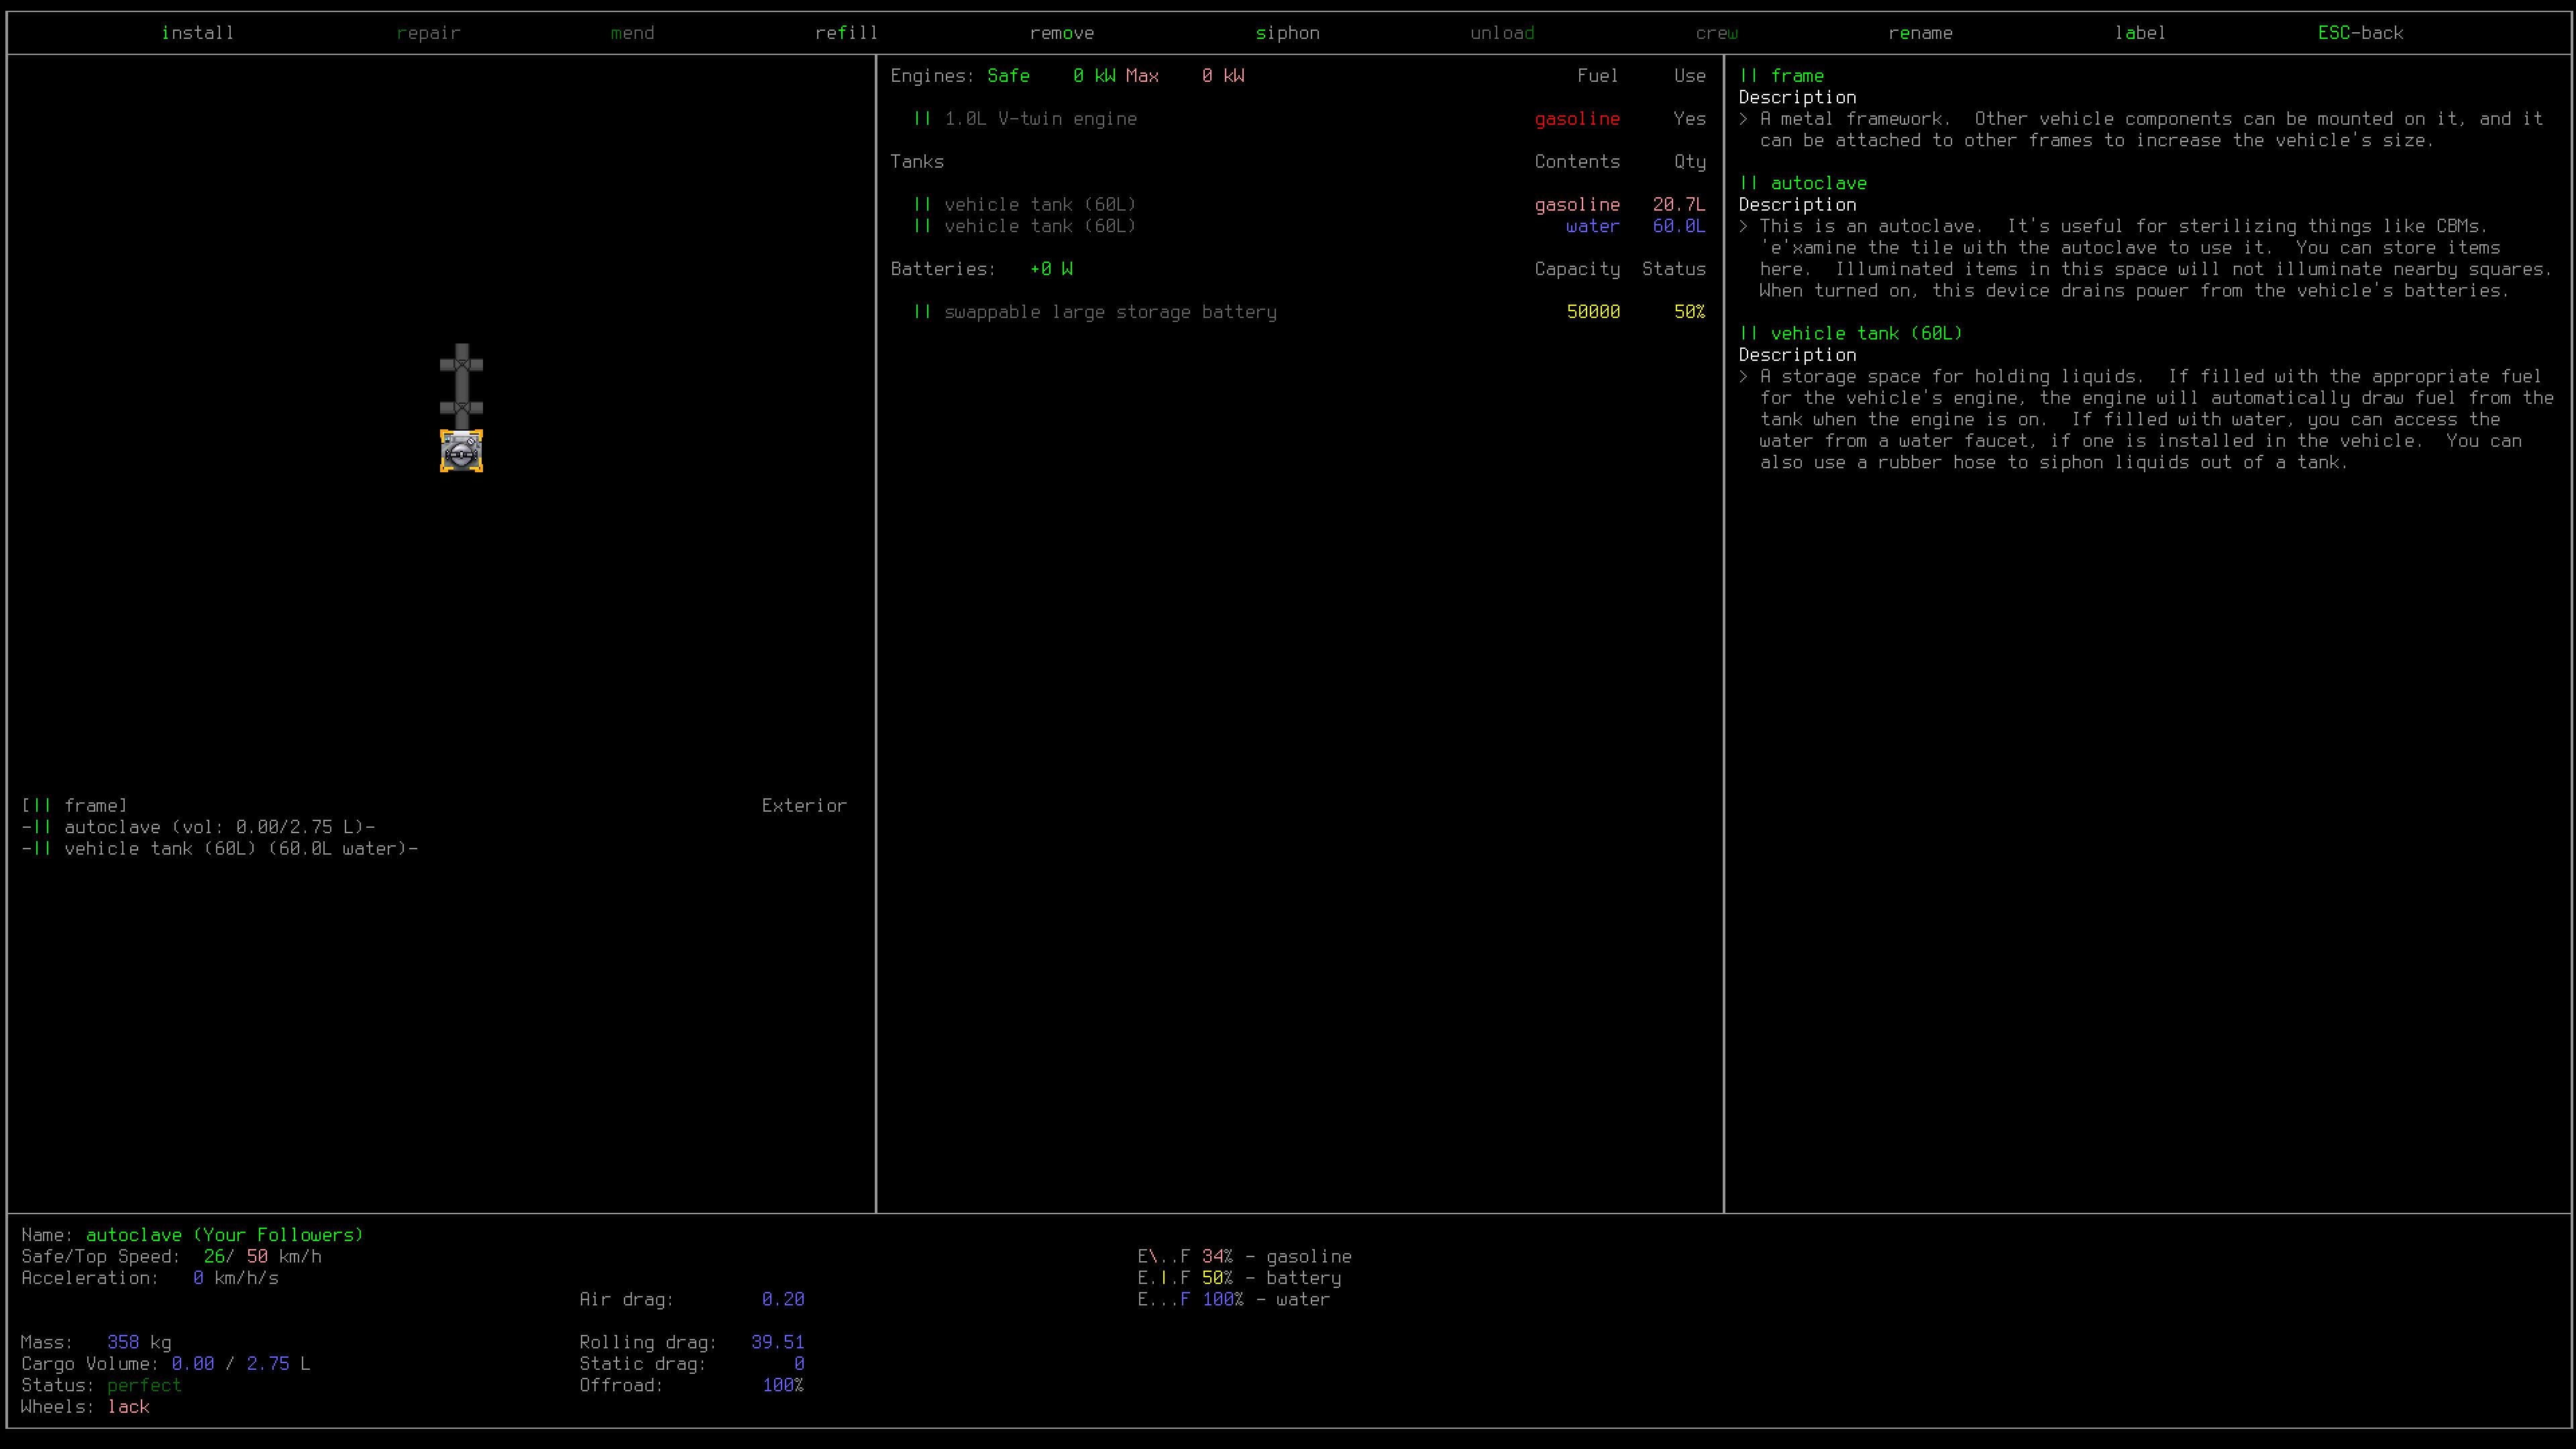Select the [frame] entry in parts list
Screen dimensions: 2576x1449
75,806
